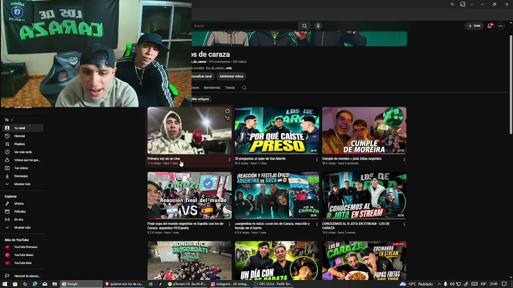Image resolution: width=513 pixels, height=288 pixels.
Task: Click the YouTube search input field
Action: point(245,26)
